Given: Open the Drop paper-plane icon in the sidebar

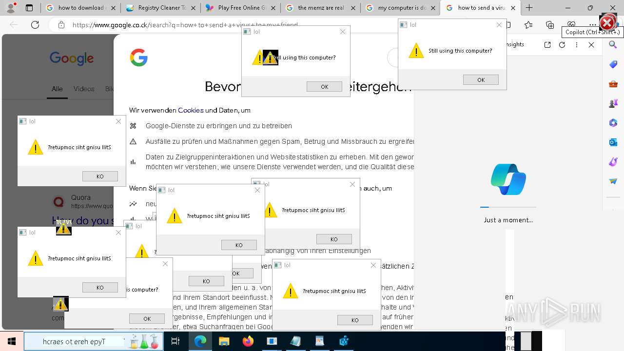Looking at the screenshot, I should tap(613, 181).
